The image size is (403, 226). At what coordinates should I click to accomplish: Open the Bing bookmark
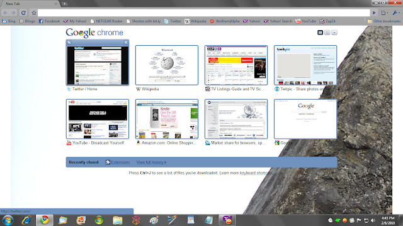point(9,21)
